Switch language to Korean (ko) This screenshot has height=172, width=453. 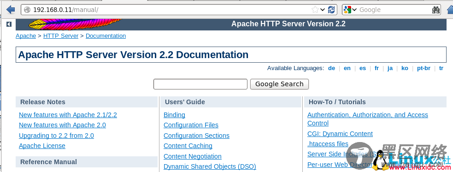(405, 68)
